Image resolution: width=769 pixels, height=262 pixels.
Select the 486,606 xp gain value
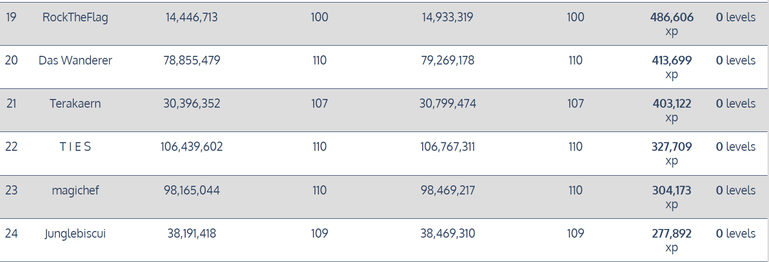(x=672, y=24)
